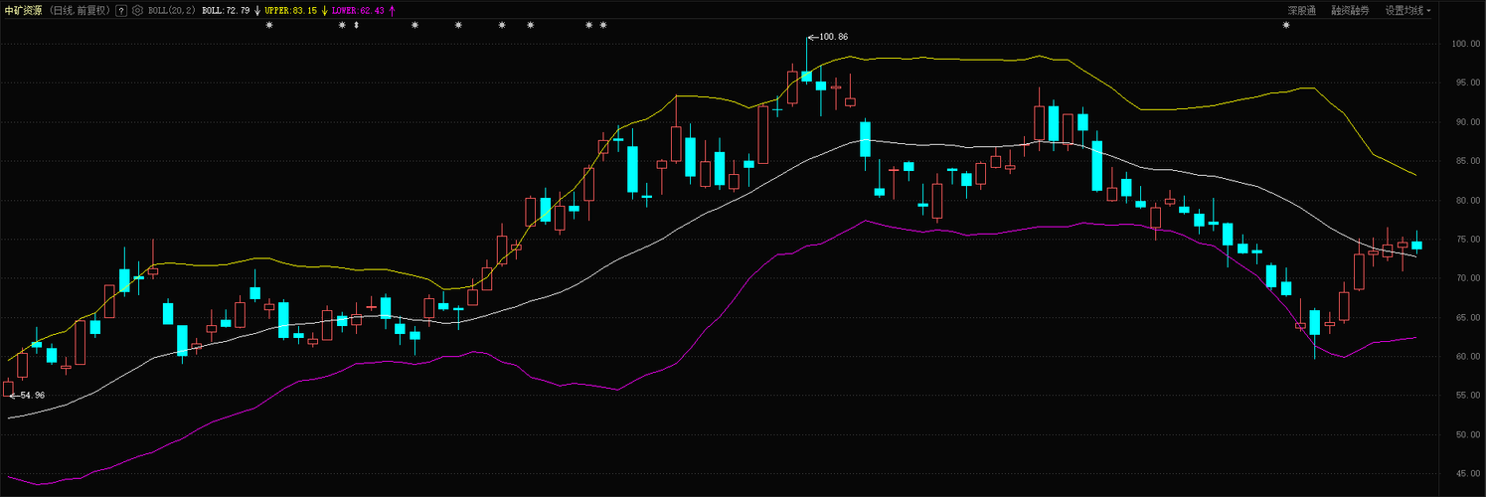Screen dimensions: 1486x497
Task: Select the yellow UPPER:83.15 value
Action: point(291,10)
